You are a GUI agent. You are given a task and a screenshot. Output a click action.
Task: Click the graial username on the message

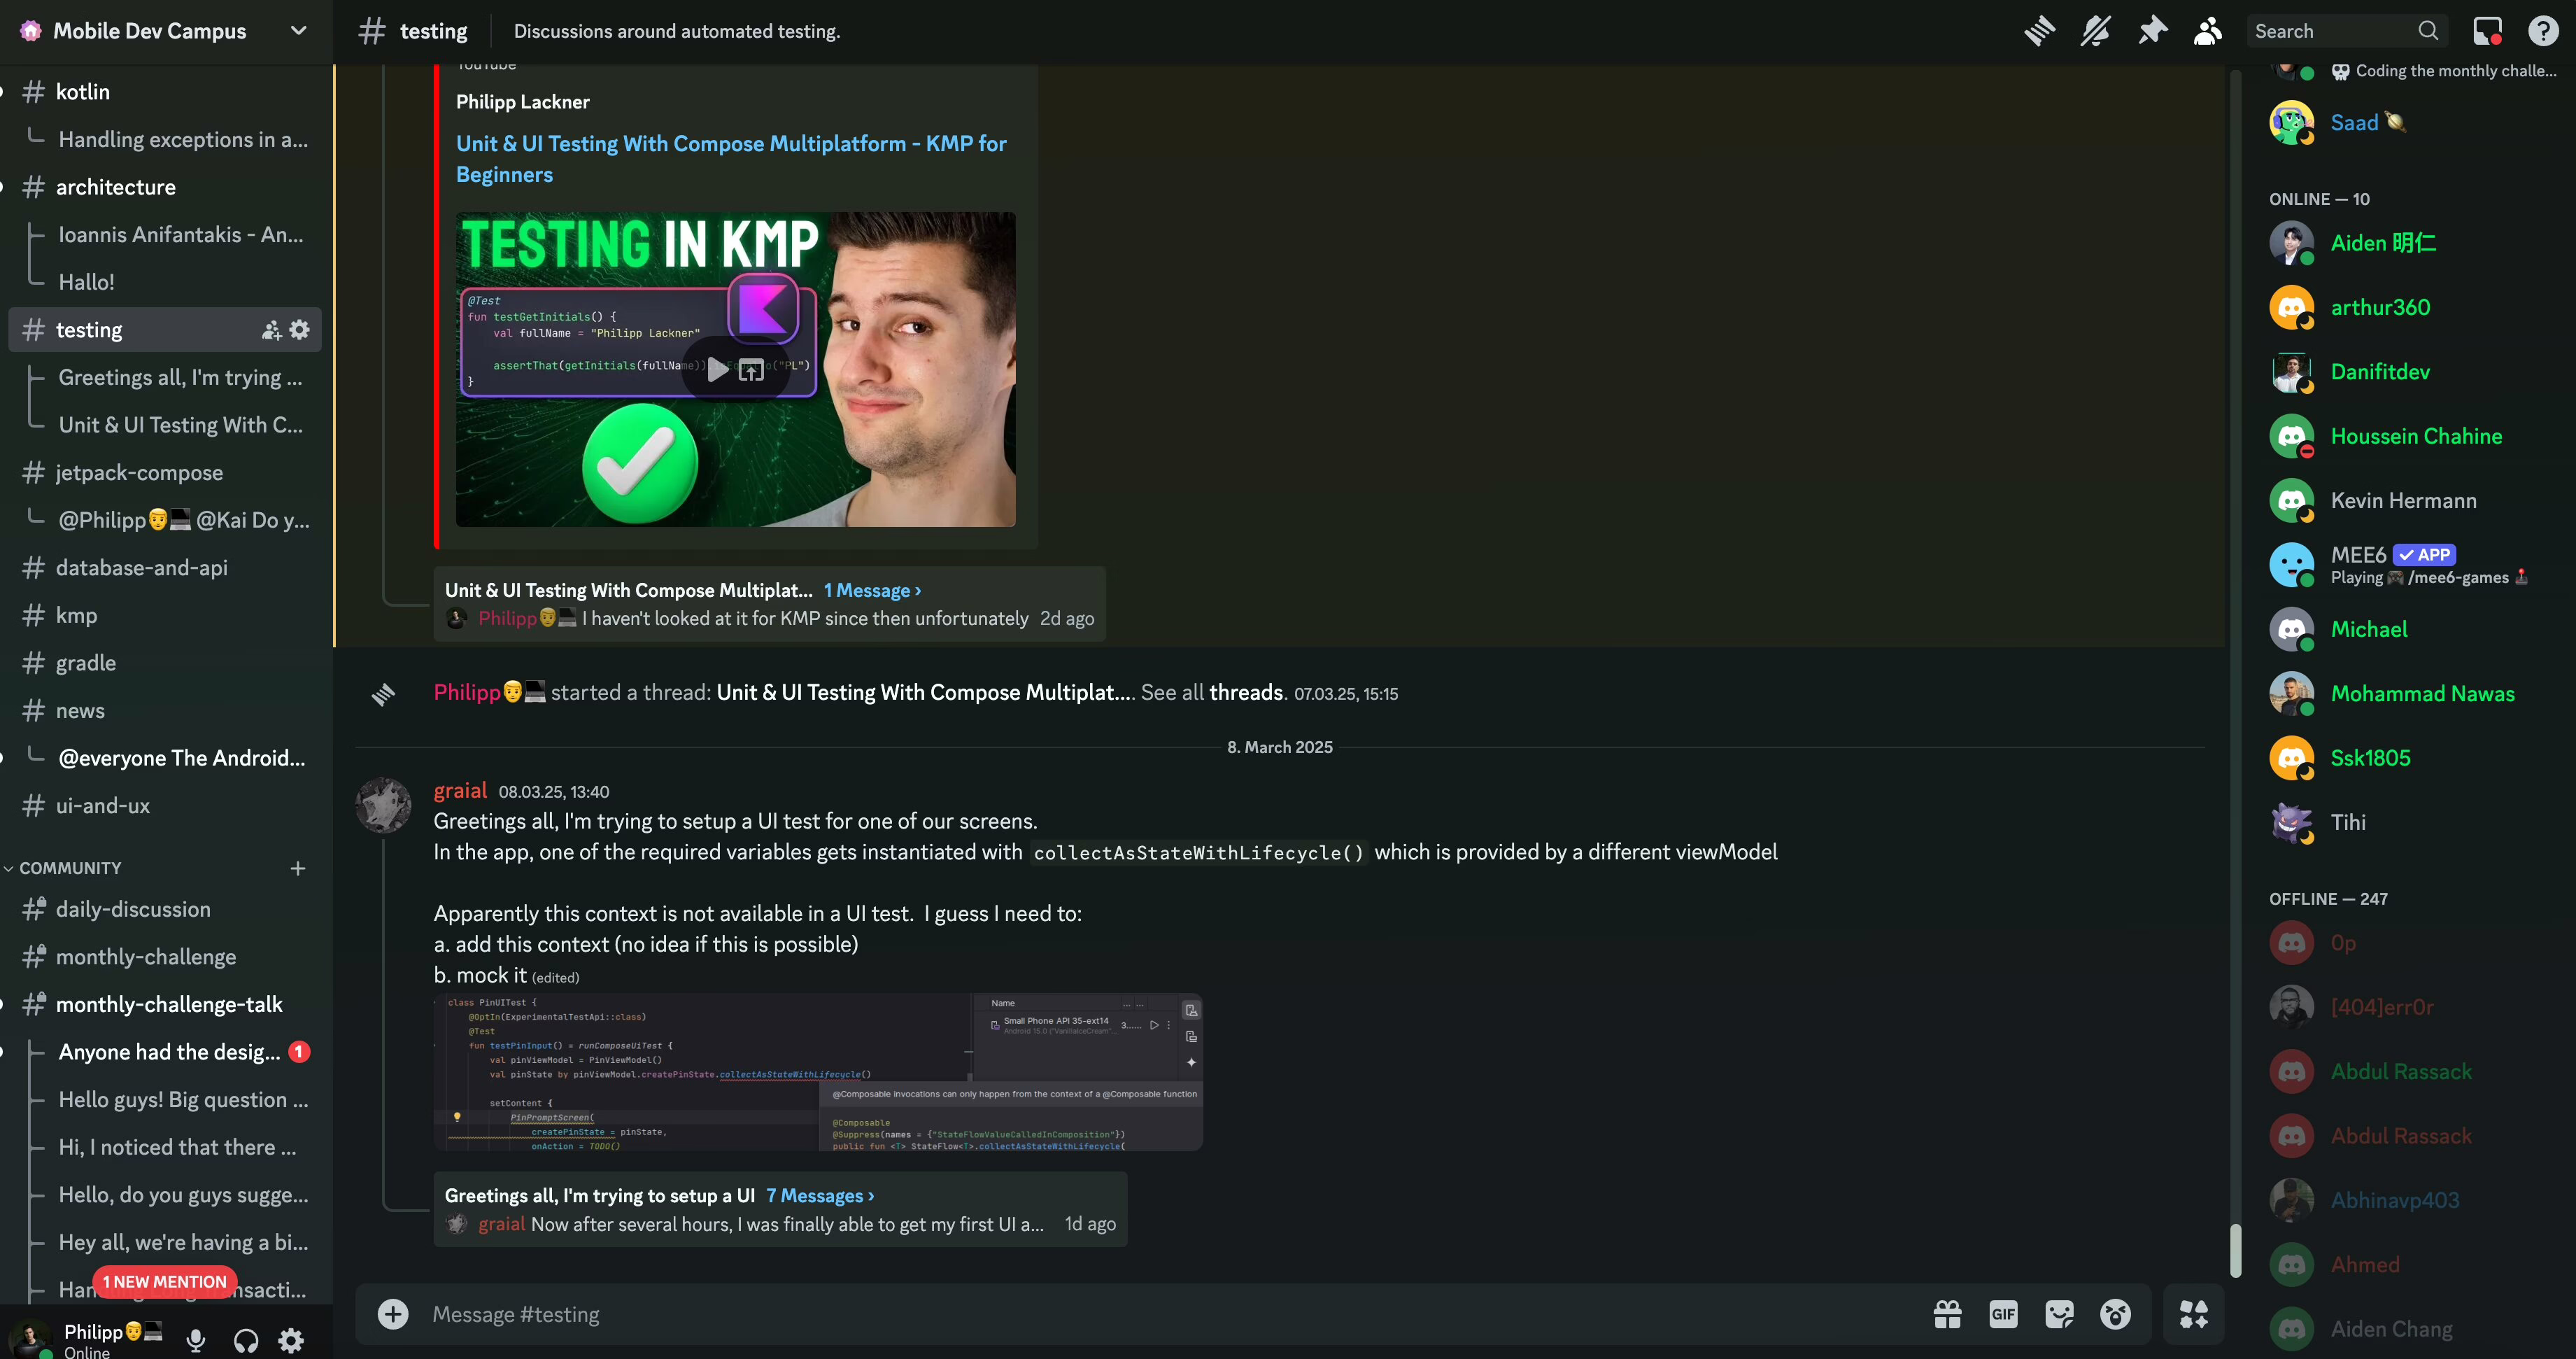click(460, 790)
